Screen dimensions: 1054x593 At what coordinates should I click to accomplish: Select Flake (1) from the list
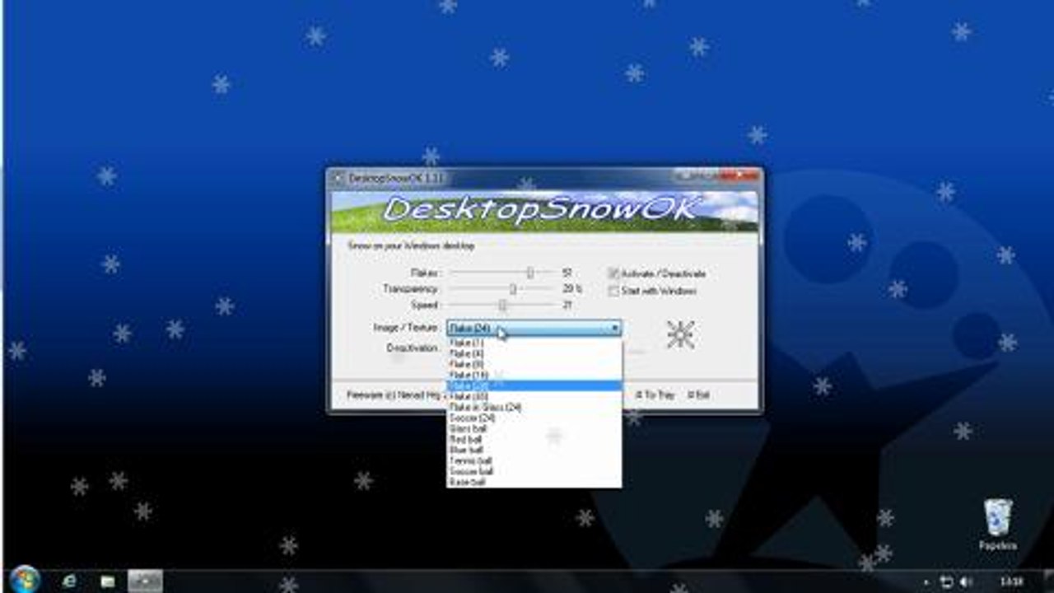[x=534, y=343]
